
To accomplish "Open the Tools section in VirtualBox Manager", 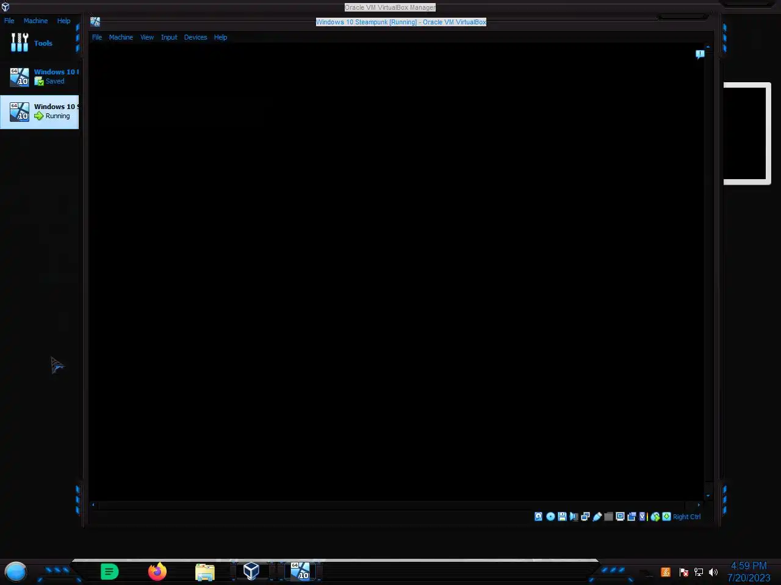I will pyautogui.click(x=39, y=43).
